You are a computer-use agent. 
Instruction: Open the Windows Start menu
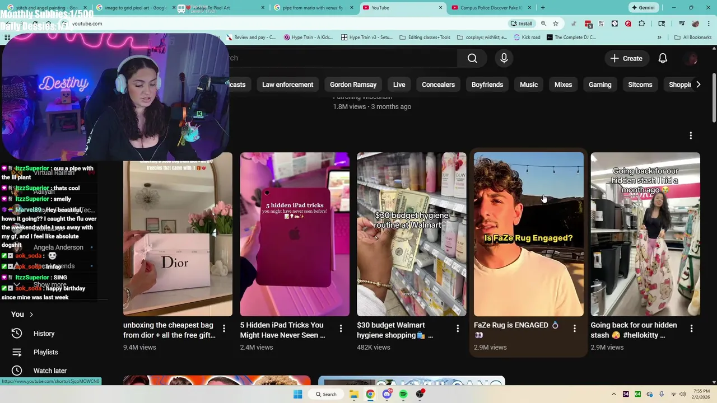[x=298, y=394]
